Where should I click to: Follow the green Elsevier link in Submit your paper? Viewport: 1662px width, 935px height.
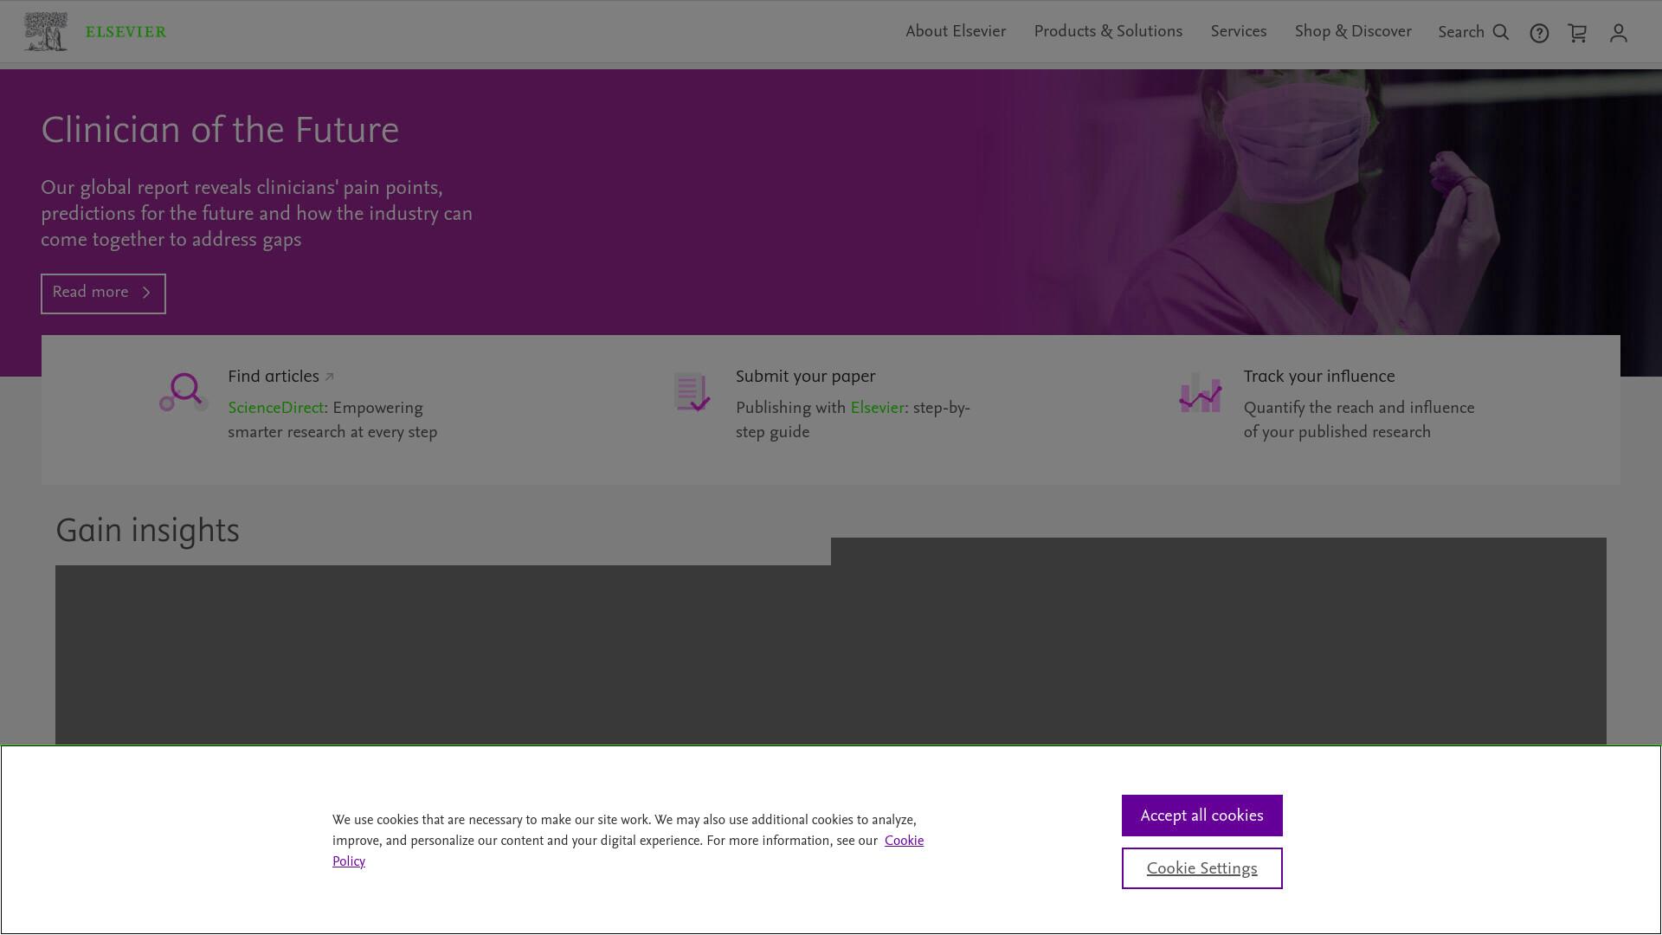click(877, 409)
